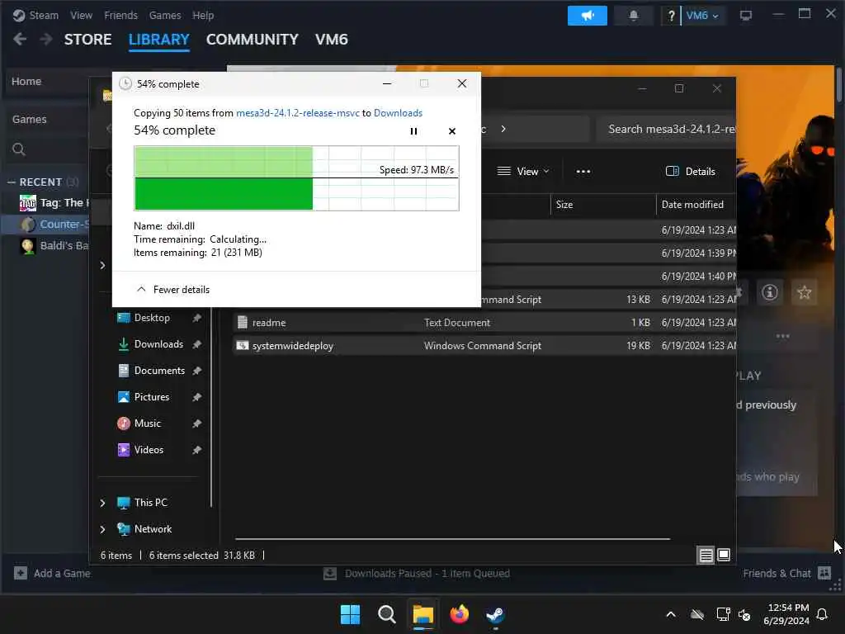Open Documents in the navigation pane
The width and height of the screenshot is (845, 634).
(159, 371)
